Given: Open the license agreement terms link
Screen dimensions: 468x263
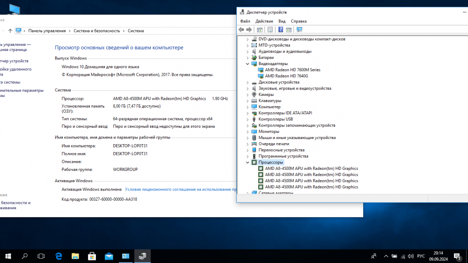Looking at the screenshot, I should (181, 189).
